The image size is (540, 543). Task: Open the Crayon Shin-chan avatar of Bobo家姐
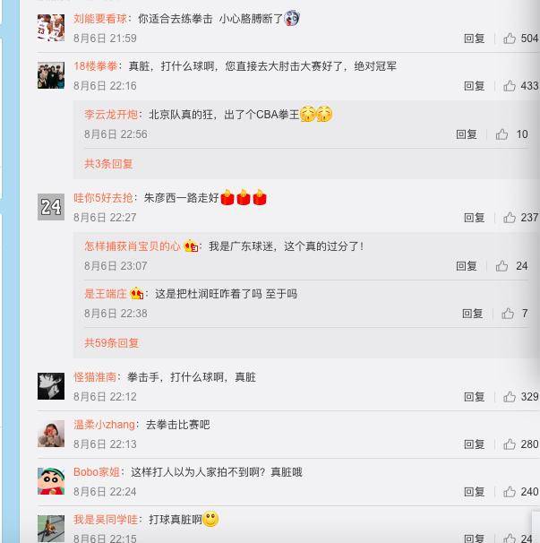point(51,481)
